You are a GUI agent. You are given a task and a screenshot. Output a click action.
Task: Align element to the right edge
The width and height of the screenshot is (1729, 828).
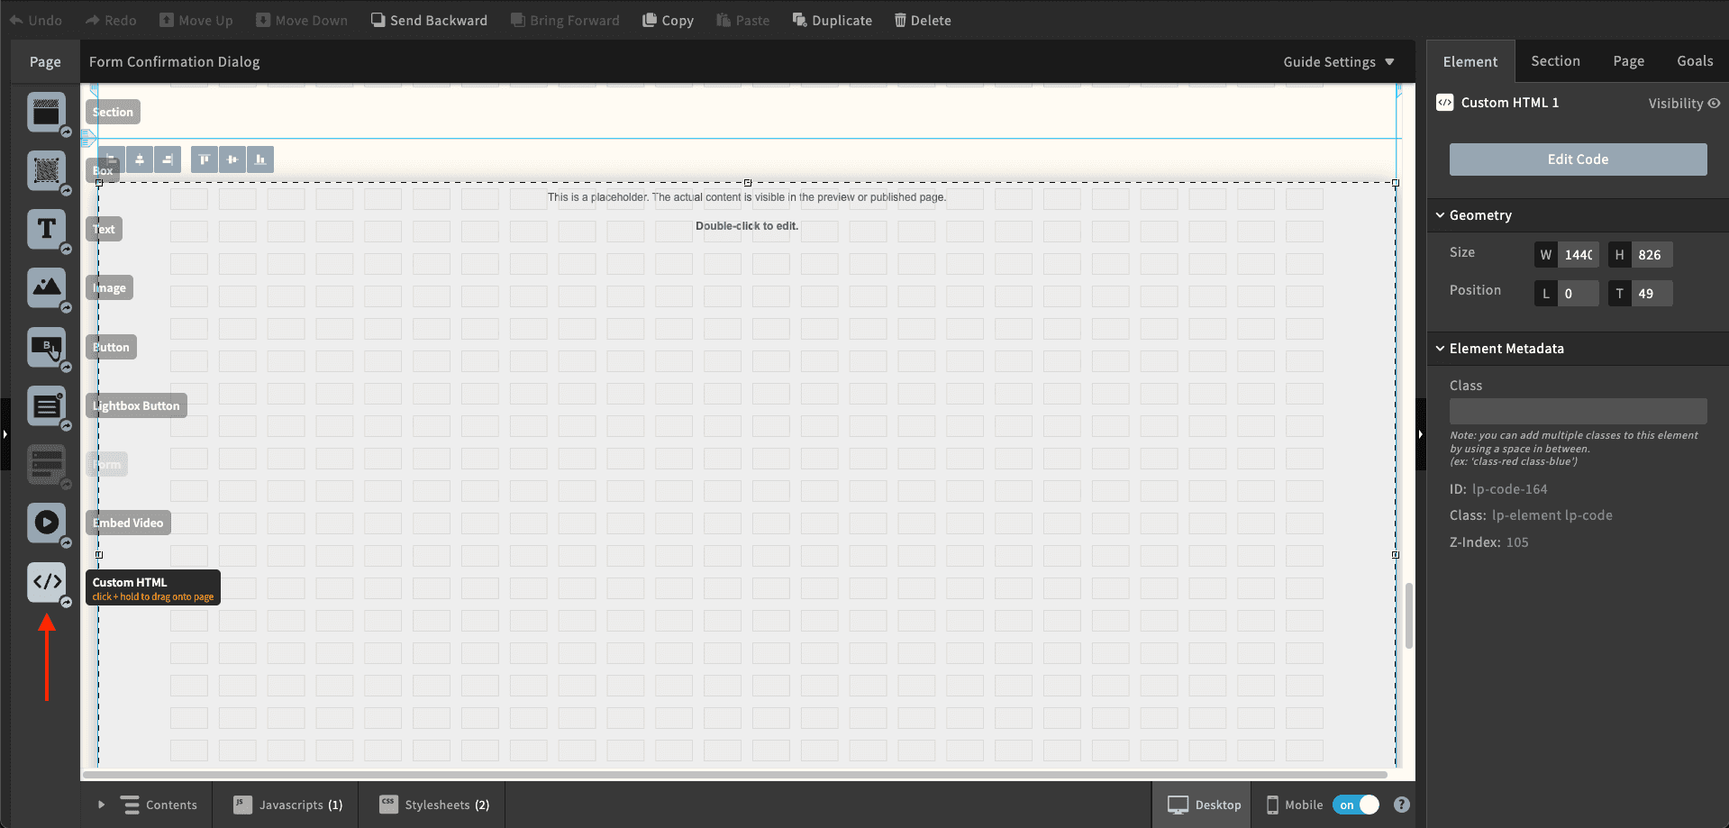tap(168, 159)
